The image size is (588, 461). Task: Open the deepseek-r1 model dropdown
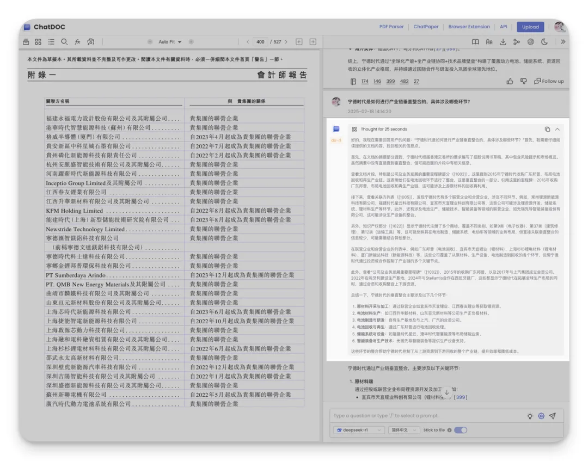coord(359,430)
